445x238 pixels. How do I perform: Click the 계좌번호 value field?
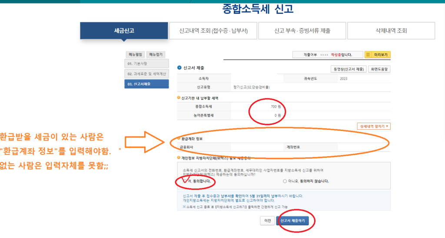pos(364,147)
